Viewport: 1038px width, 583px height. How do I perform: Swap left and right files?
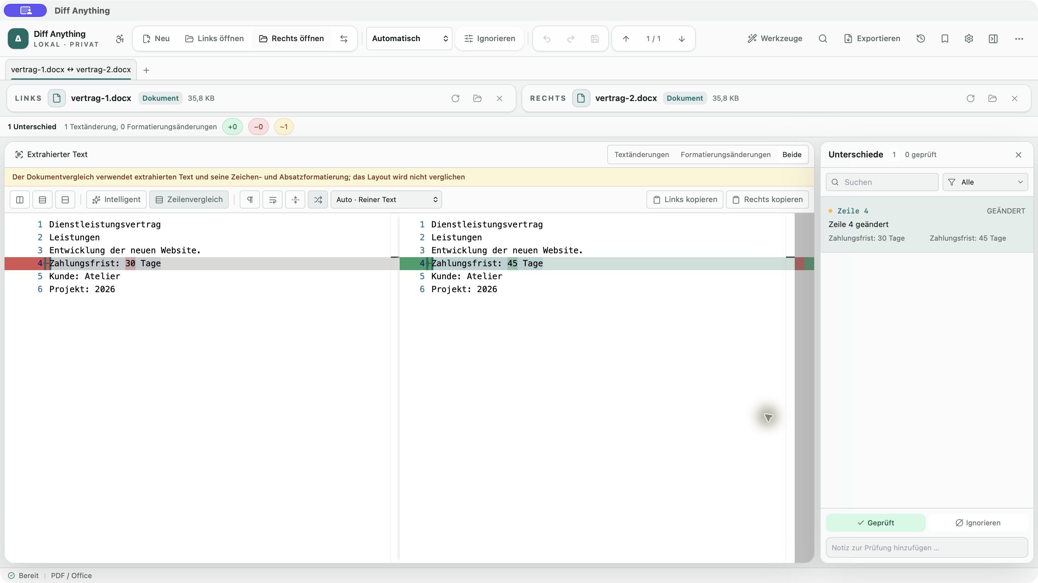point(344,39)
